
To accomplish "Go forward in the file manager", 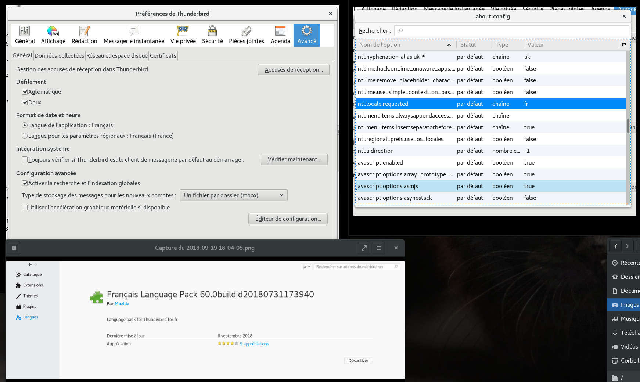I will click(627, 246).
